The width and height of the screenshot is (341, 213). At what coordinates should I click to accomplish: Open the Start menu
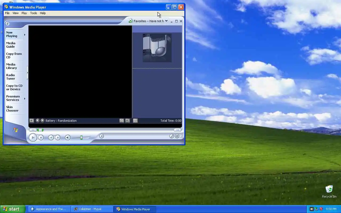point(13,209)
